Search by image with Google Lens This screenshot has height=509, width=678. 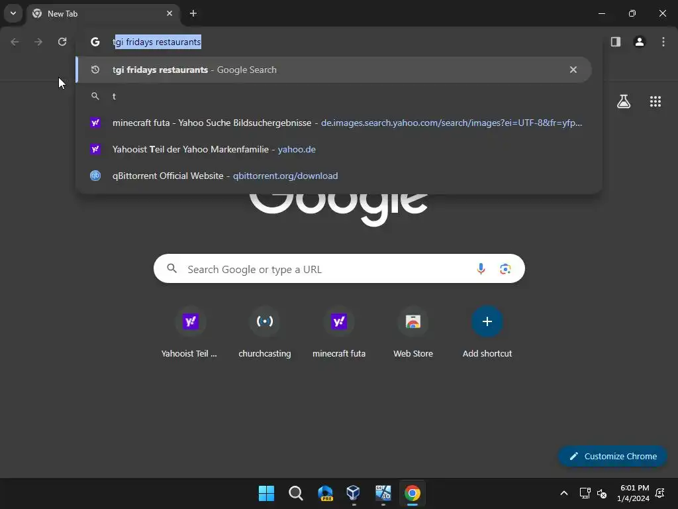pos(505,269)
